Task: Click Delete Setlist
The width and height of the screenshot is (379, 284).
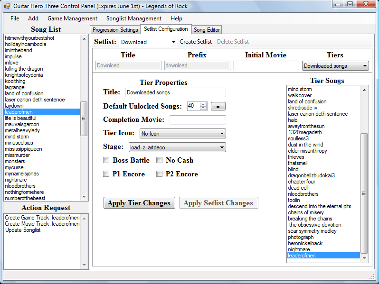Action: pyautogui.click(x=233, y=42)
